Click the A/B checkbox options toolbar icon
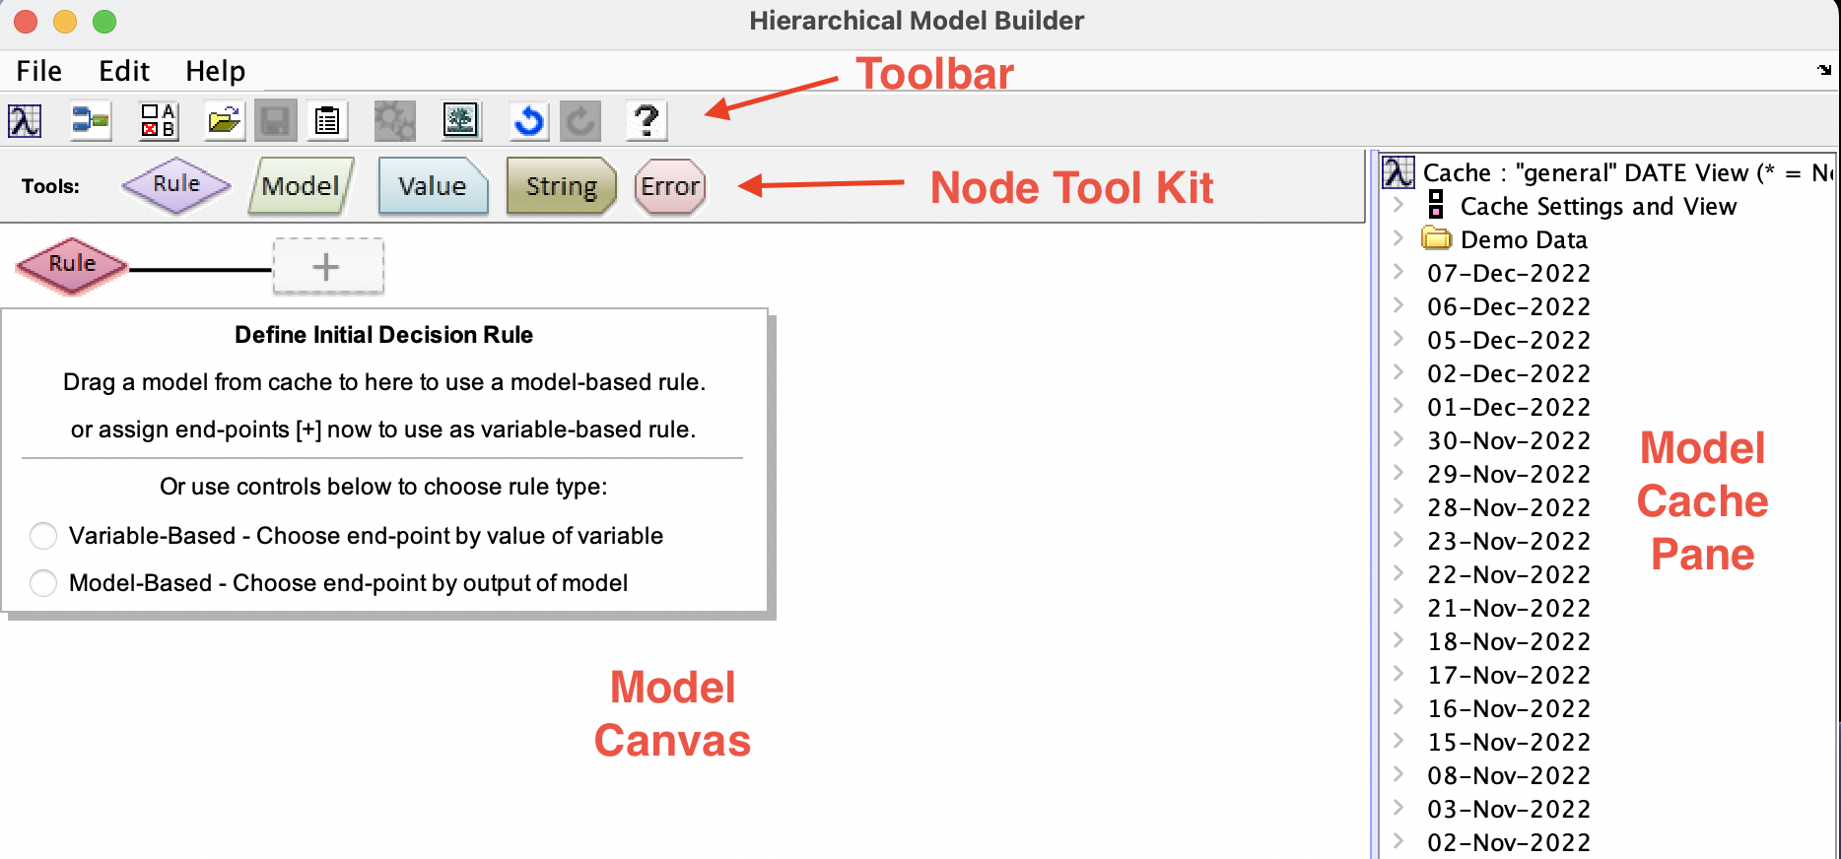This screenshot has height=859, width=1841. (x=158, y=121)
